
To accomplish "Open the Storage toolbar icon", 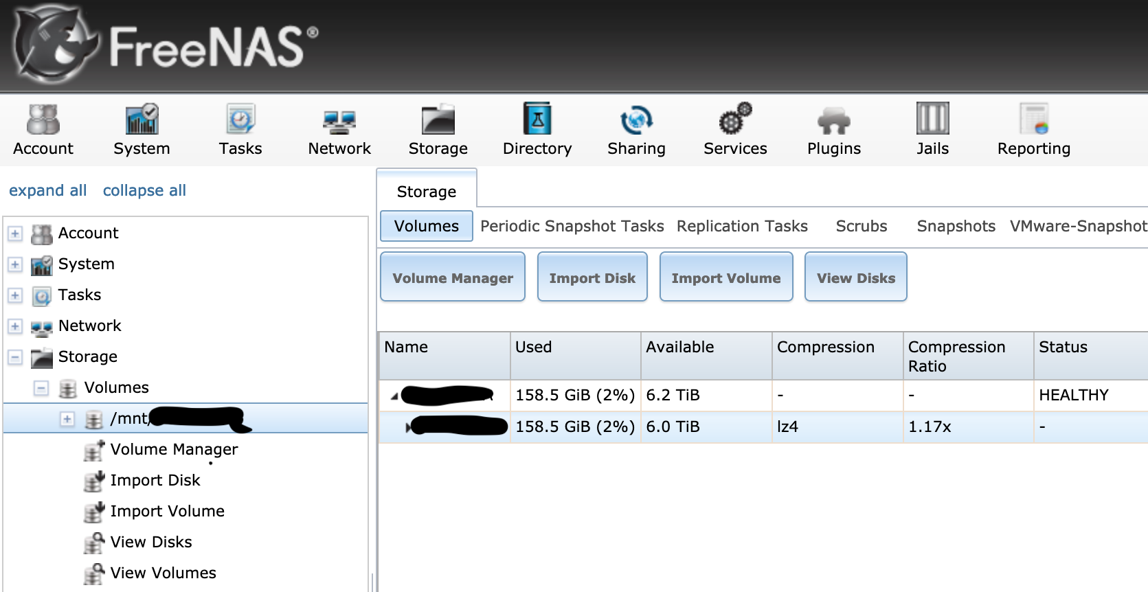I will [x=438, y=119].
